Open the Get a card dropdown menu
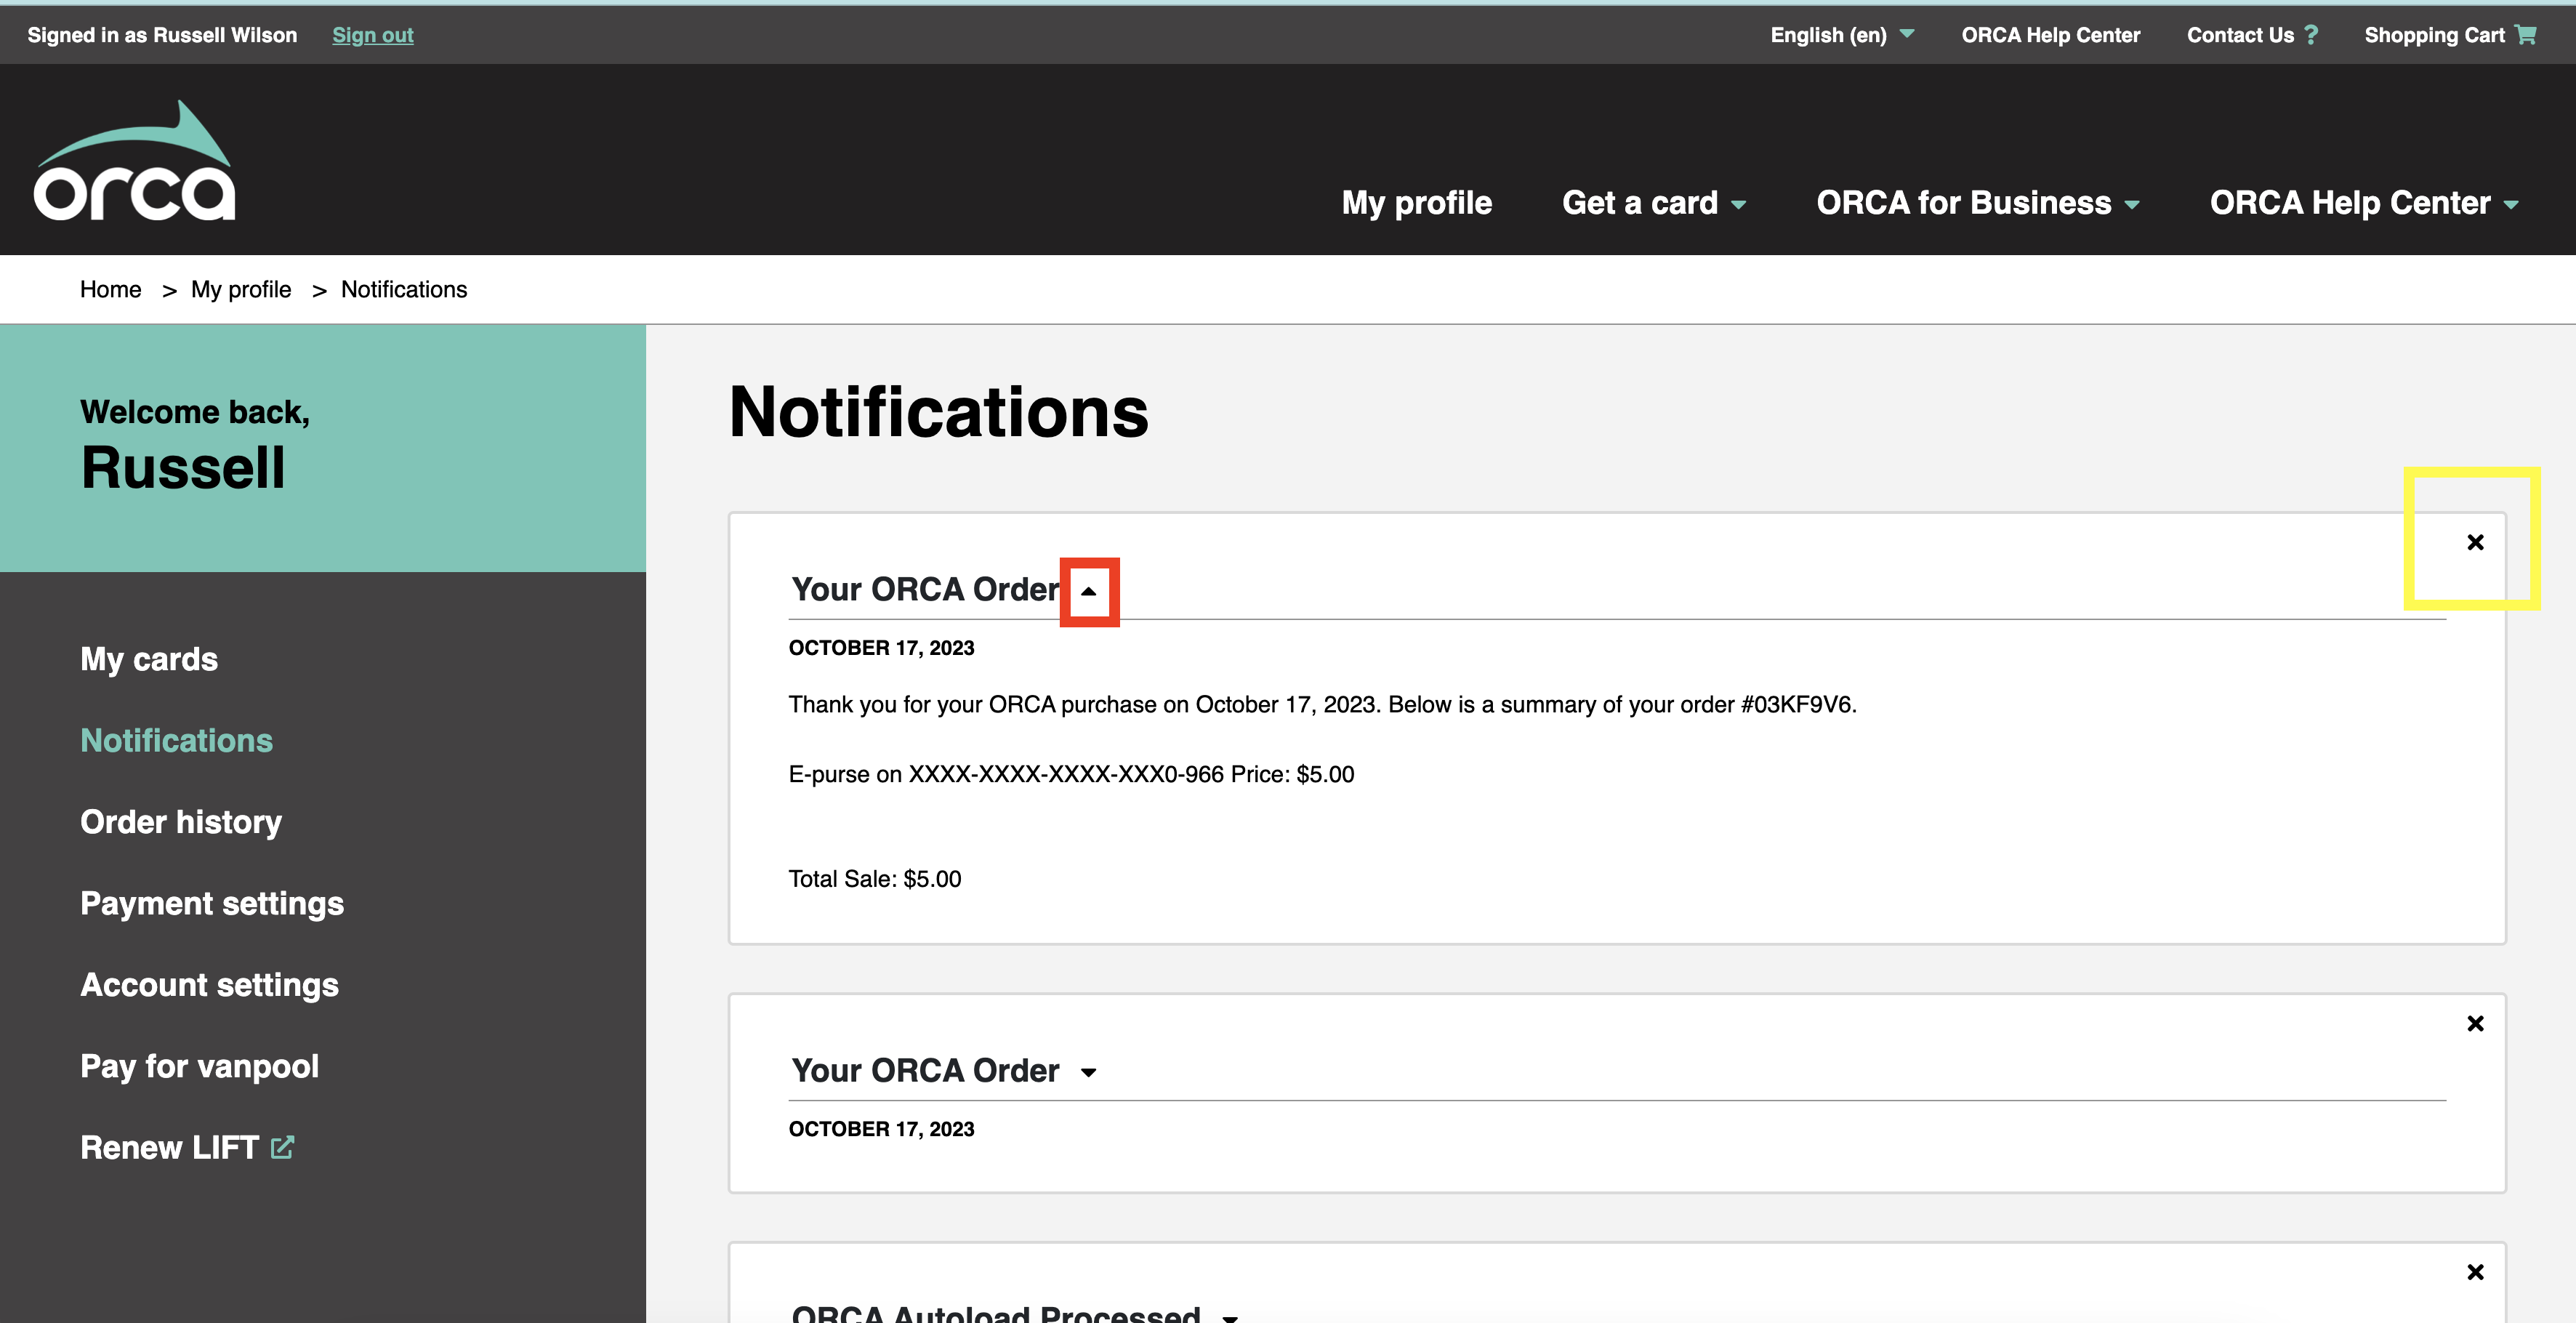Image resolution: width=2576 pixels, height=1323 pixels. tap(1654, 203)
